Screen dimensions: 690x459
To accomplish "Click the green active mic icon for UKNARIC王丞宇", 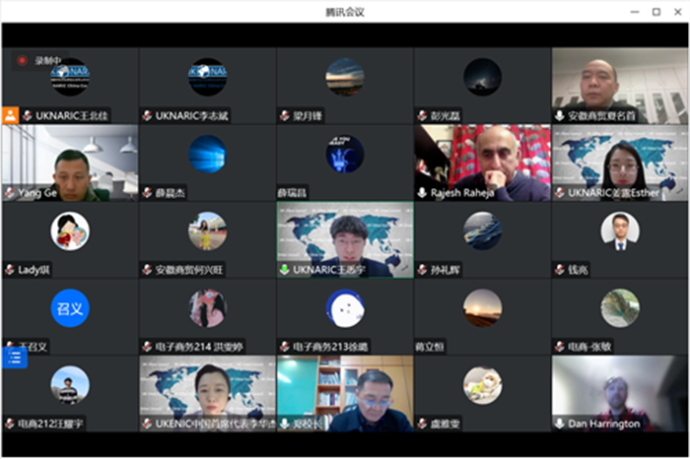I will pos(285,269).
